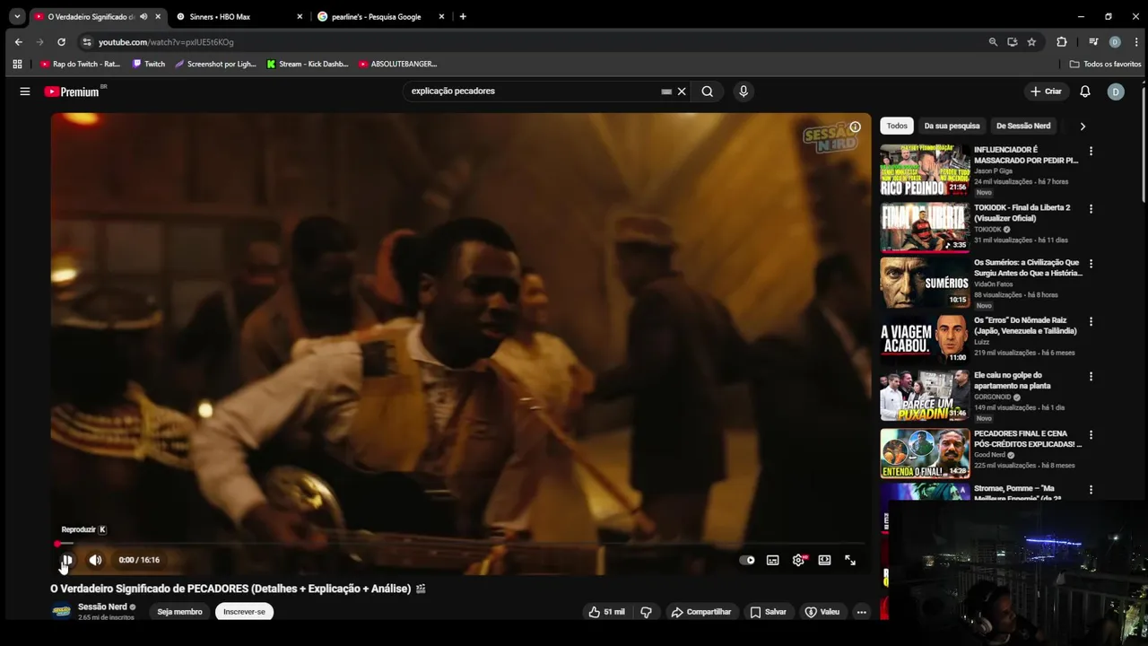Click the play/pause button in the player

pos(66,560)
